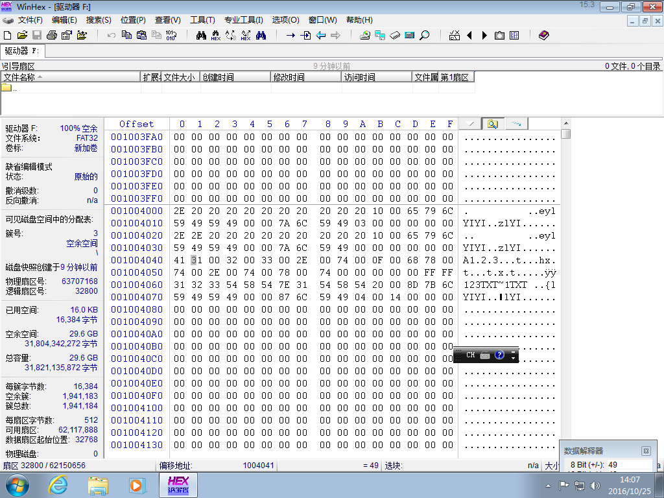The width and height of the screenshot is (664, 498).
Task: Open the 选项(O) menu
Action: pos(285,20)
